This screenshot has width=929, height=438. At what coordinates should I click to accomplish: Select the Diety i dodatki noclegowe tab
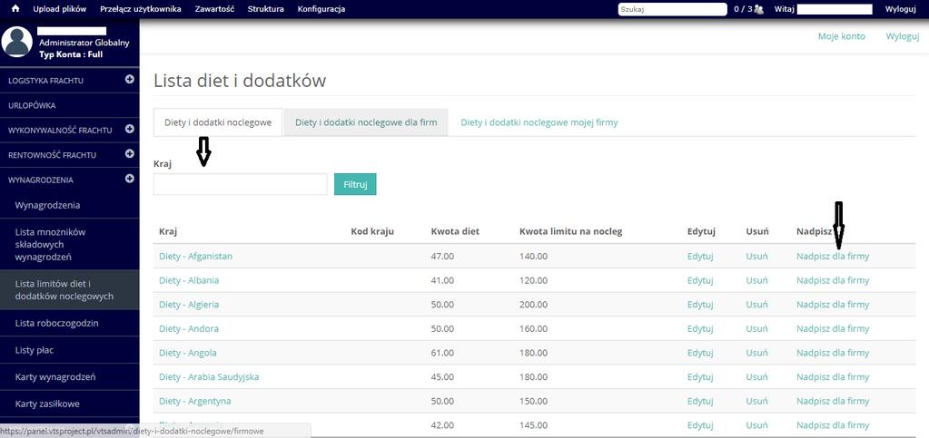tap(218, 122)
